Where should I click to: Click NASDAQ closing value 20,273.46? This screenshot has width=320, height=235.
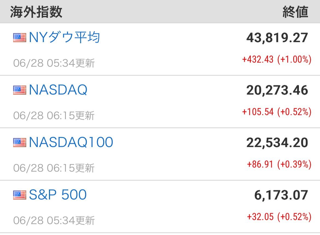point(277,90)
